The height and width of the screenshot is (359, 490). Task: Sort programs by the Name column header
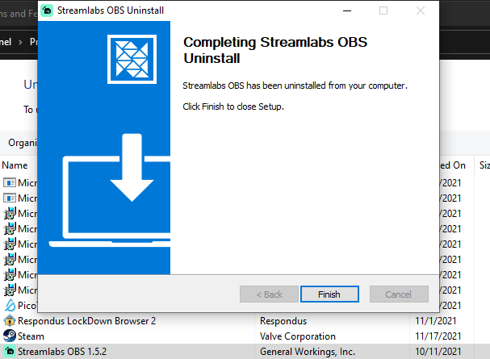15,165
